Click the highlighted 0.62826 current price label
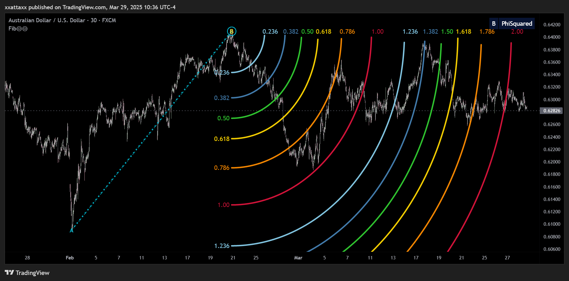 552,110
